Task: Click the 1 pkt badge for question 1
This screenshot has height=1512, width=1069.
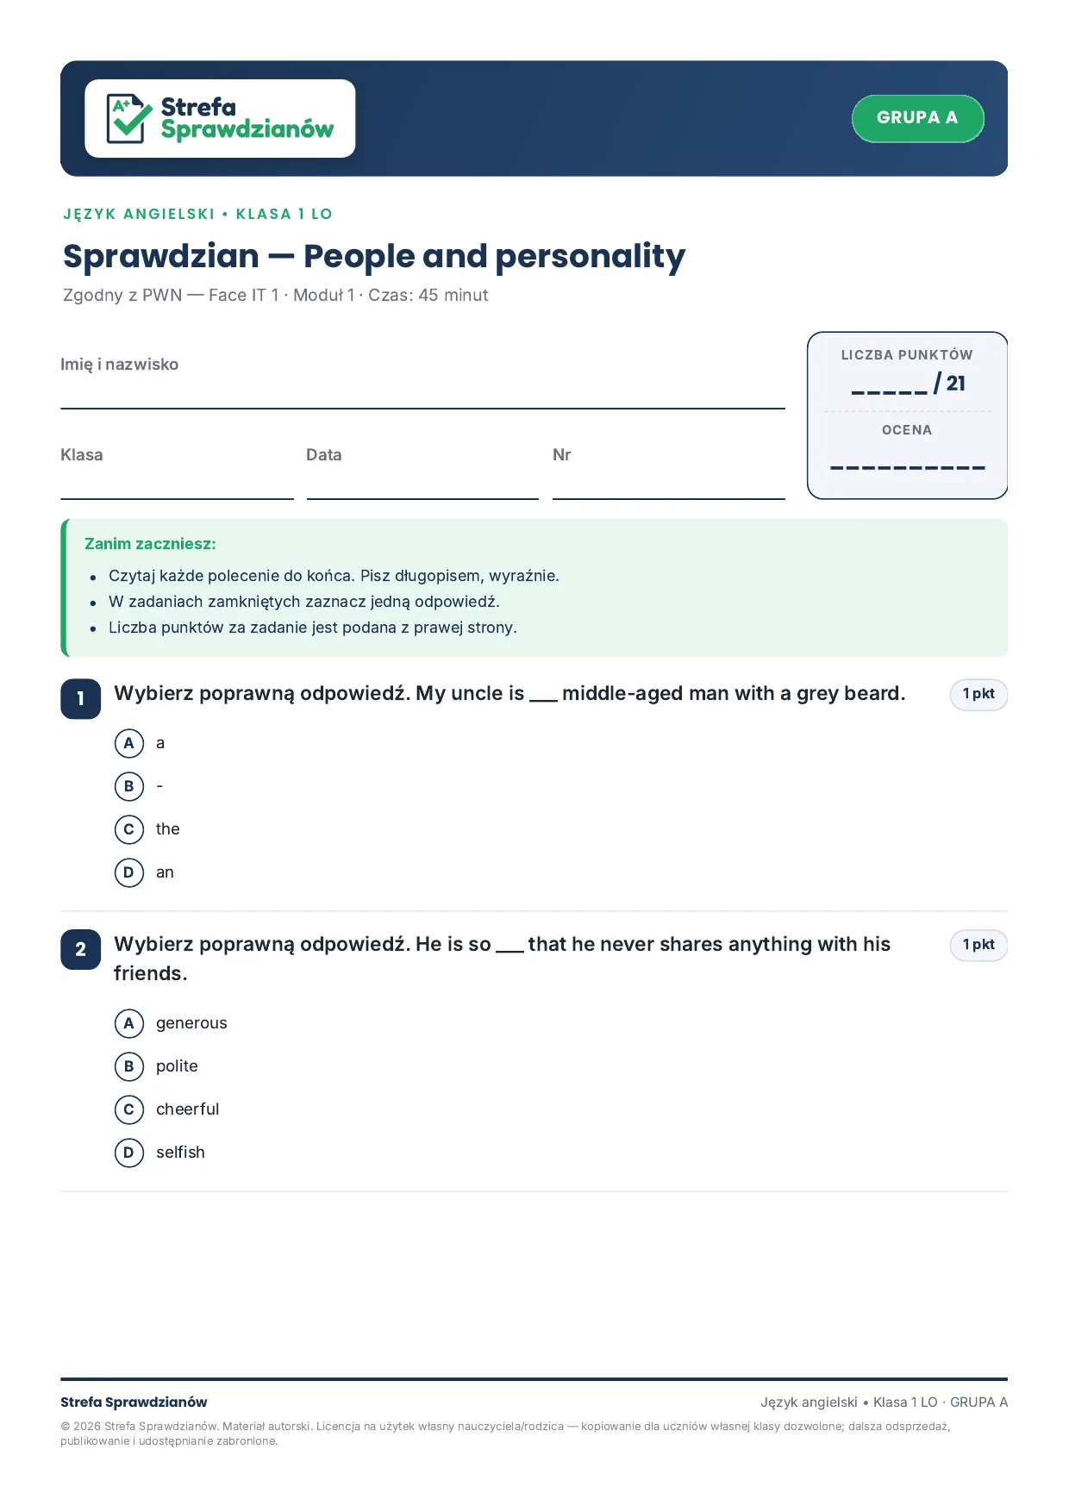Action: pyautogui.click(x=978, y=694)
